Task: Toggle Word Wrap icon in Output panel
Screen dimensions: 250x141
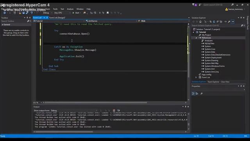Action: click(x=119, y=110)
